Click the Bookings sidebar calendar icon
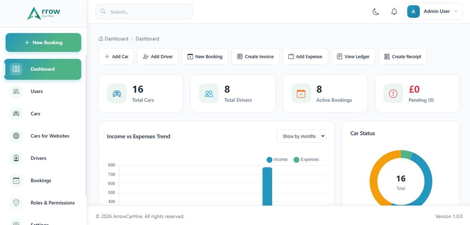Screen dimensions: 470x225 click(x=16, y=181)
